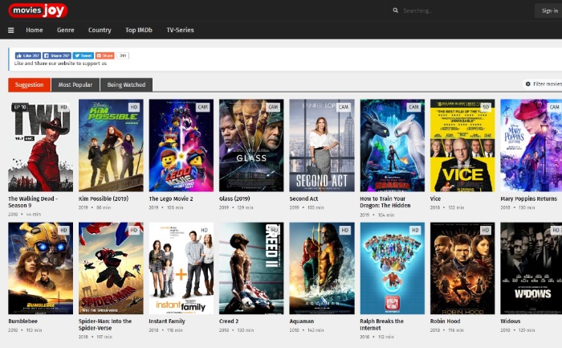
Task: Click the Filter movies gear icon
Action: (x=528, y=84)
